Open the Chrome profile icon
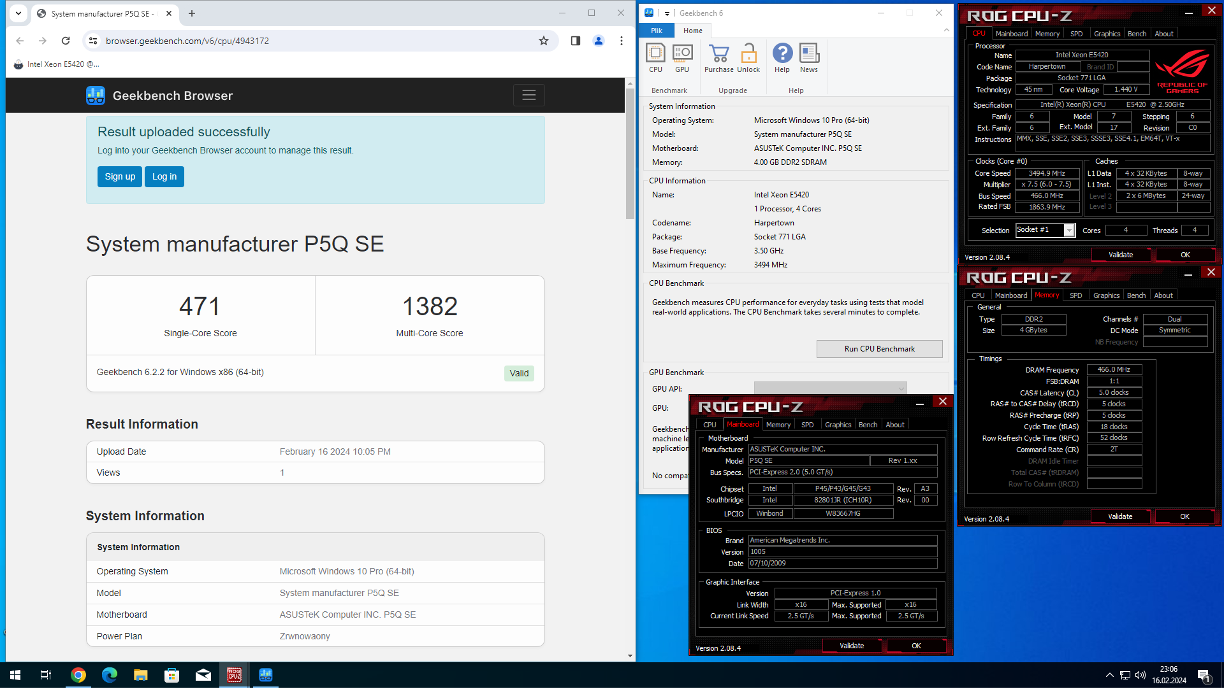The width and height of the screenshot is (1224, 689). tap(599, 41)
